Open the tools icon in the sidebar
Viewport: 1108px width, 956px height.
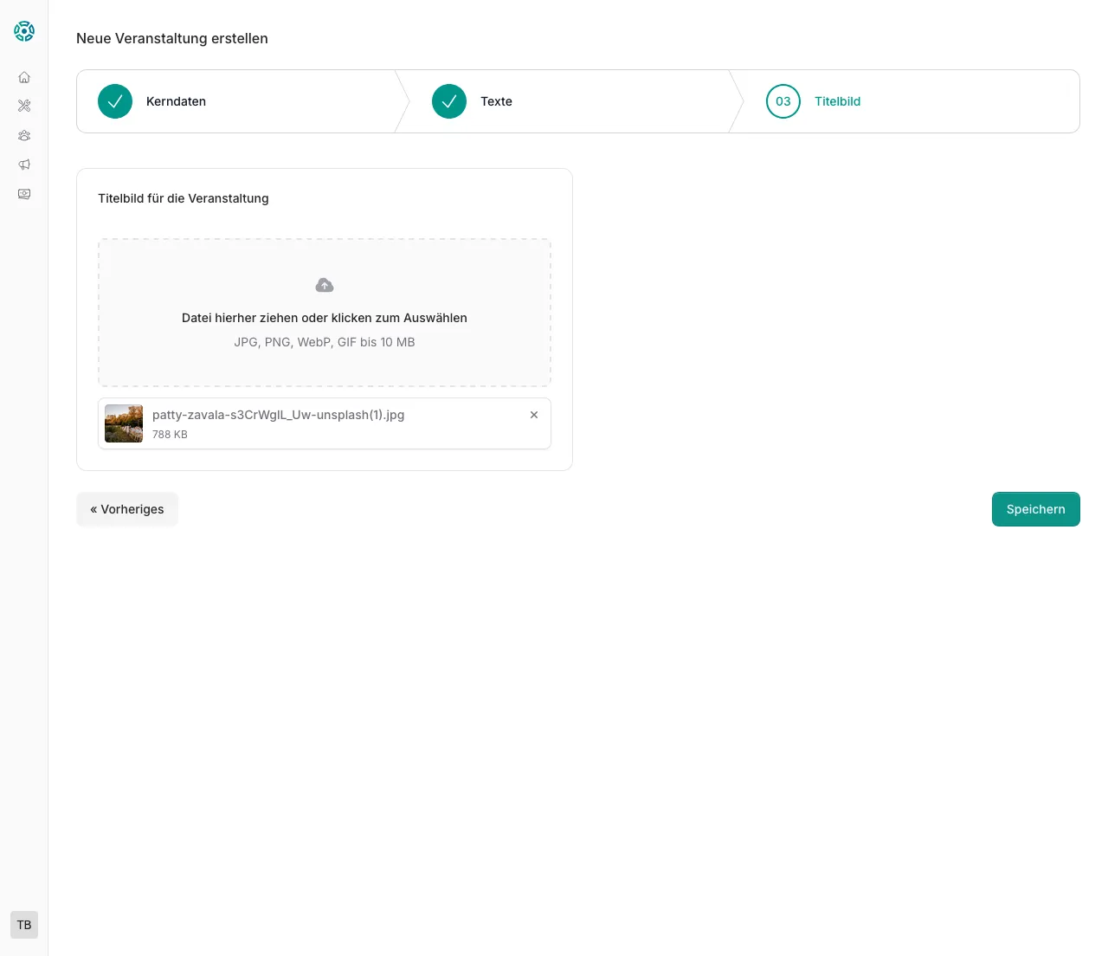coord(24,106)
